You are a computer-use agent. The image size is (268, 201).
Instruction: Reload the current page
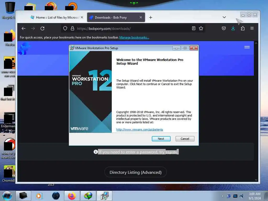click(42, 28)
